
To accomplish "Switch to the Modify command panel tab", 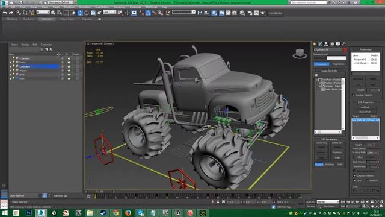I will coord(321,44).
